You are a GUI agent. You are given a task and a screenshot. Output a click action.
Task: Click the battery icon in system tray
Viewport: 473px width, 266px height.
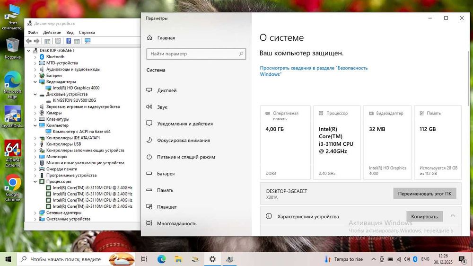(x=390, y=259)
